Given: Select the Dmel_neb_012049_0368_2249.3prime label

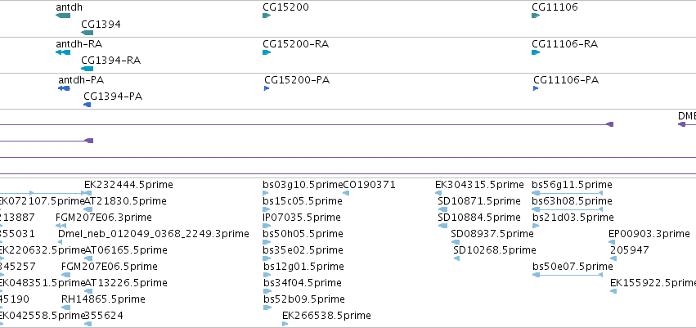Looking at the screenshot, I should [x=154, y=234].
